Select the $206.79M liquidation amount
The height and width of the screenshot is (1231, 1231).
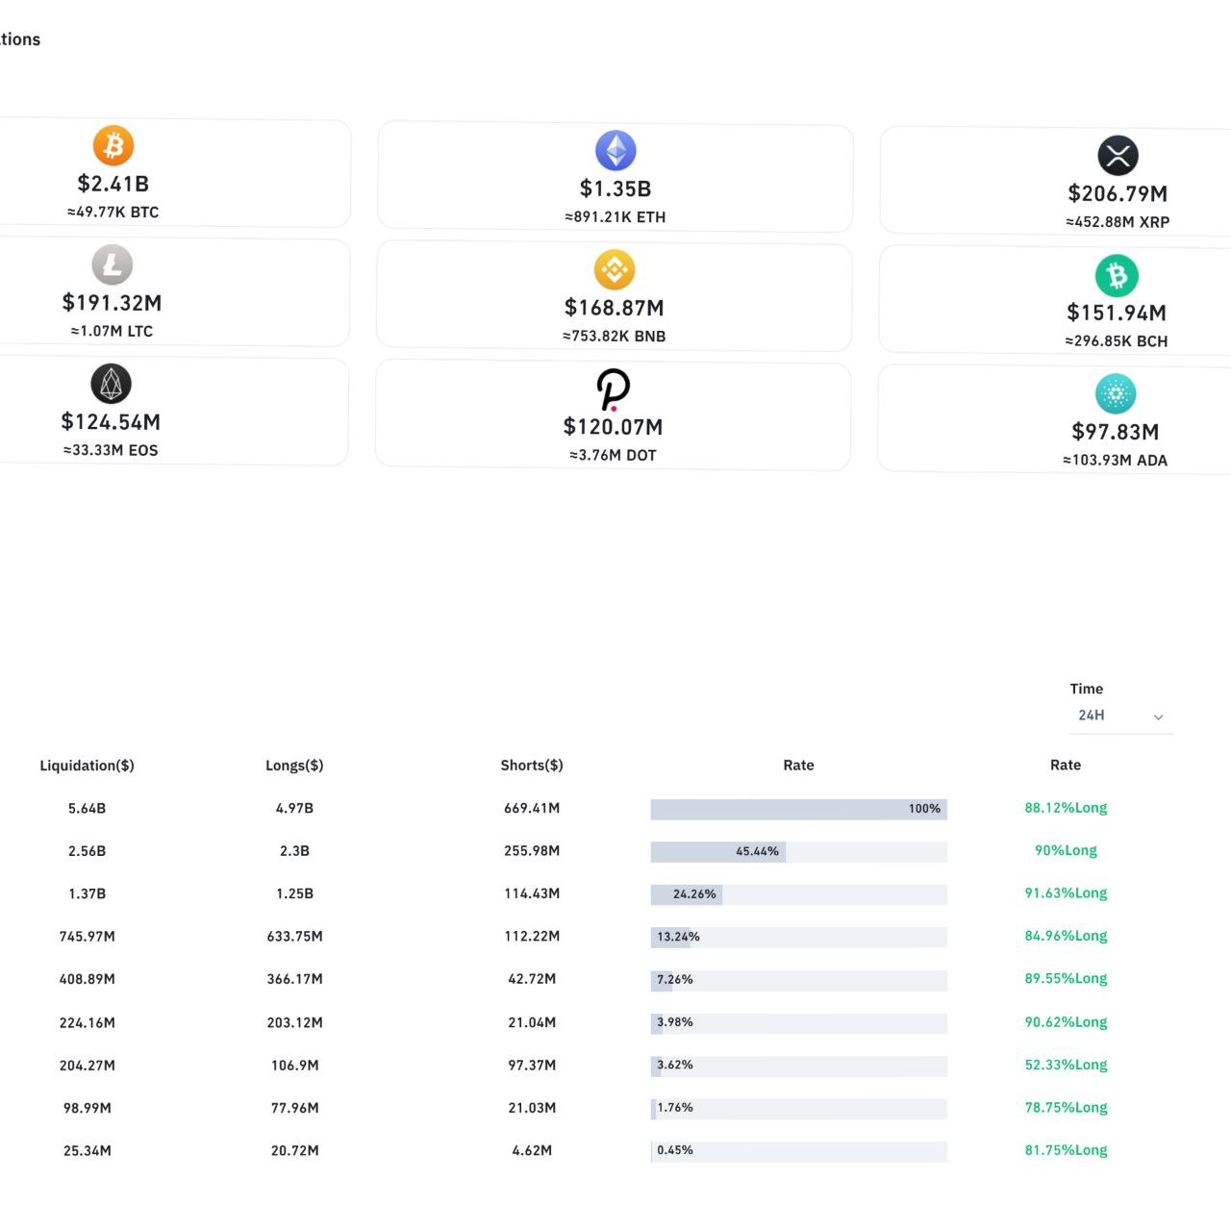tap(1118, 193)
